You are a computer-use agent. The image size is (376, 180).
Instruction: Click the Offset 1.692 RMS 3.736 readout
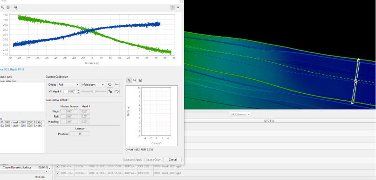tap(139, 150)
